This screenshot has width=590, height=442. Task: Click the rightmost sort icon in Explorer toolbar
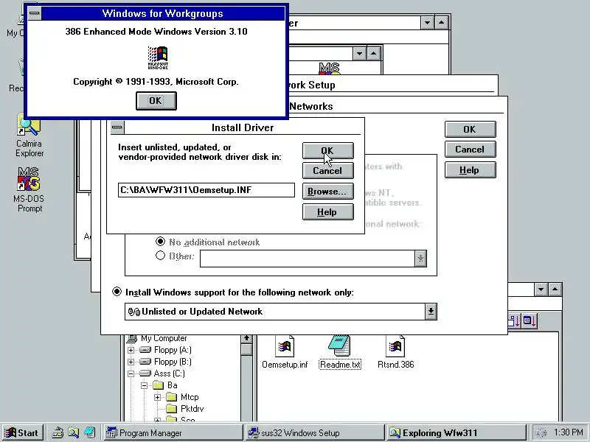coord(530,320)
